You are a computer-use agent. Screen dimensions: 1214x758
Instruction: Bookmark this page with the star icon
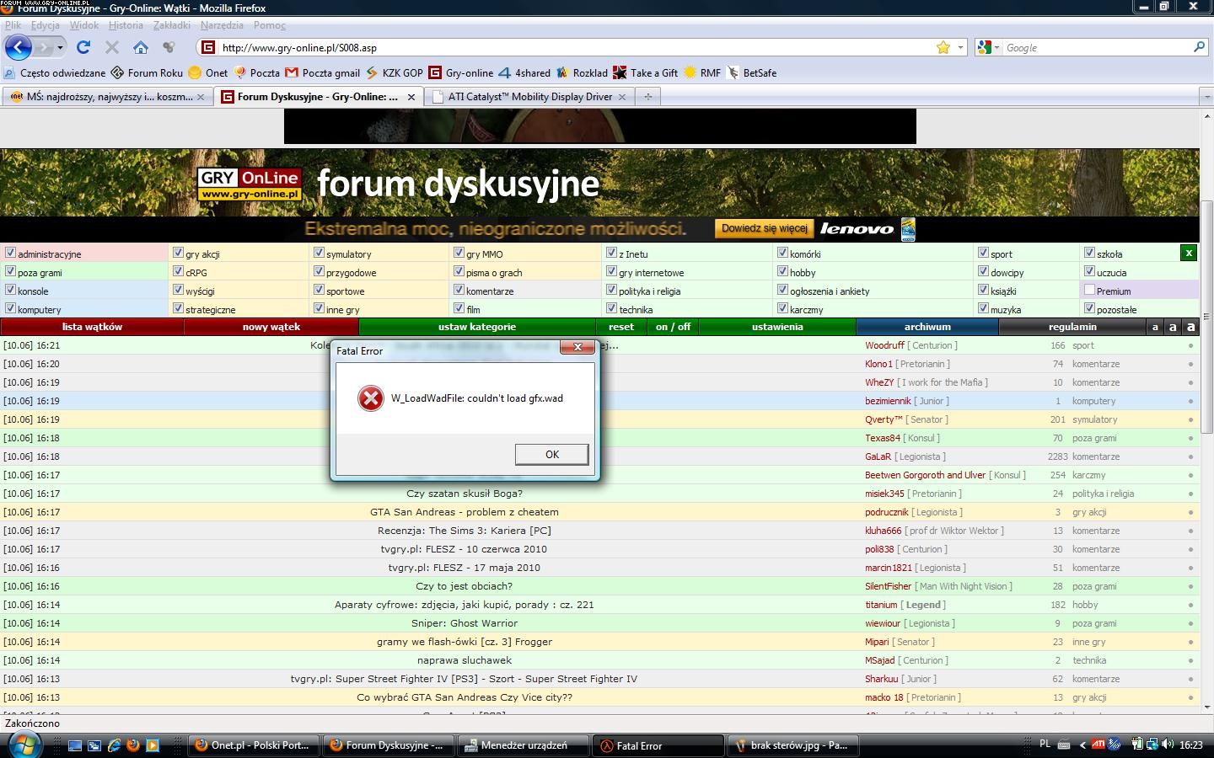(x=943, y=47)
